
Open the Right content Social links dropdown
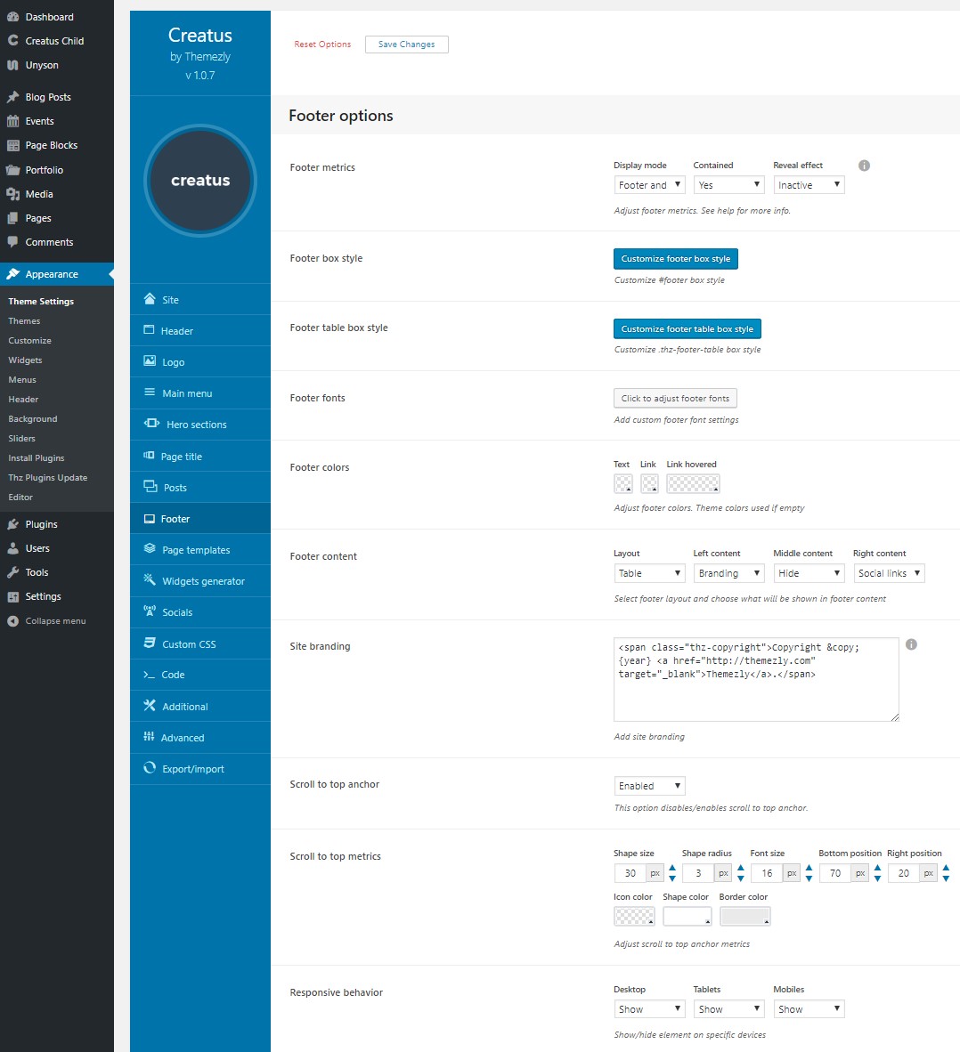coord(889,573)
